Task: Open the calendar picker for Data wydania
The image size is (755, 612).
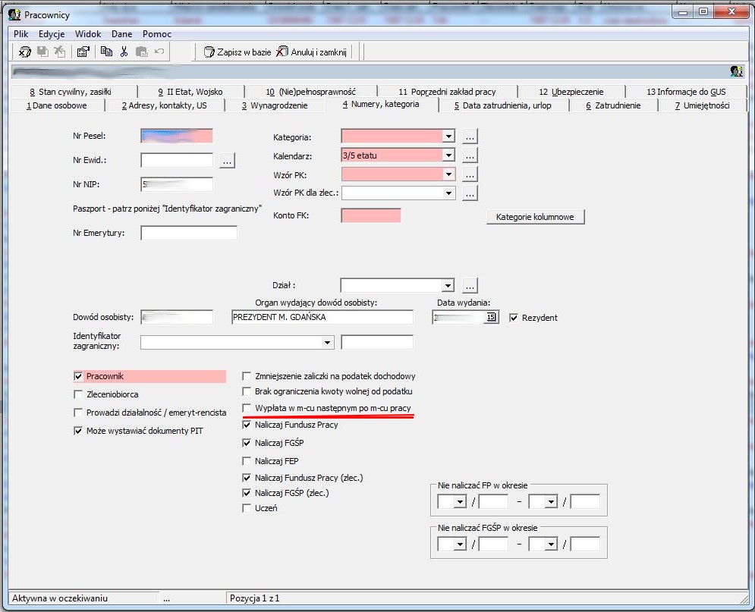Action: tap(491, 317)
